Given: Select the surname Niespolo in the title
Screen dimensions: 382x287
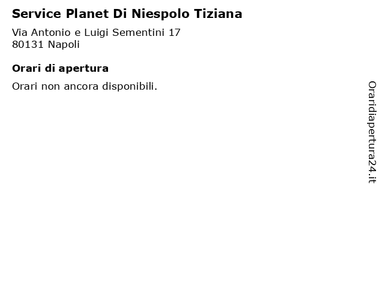Looking at the screenshot, I should (x=161, y=14).
